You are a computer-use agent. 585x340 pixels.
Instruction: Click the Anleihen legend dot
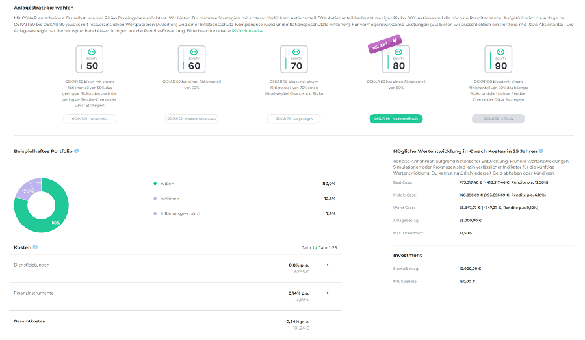point(155,199)
